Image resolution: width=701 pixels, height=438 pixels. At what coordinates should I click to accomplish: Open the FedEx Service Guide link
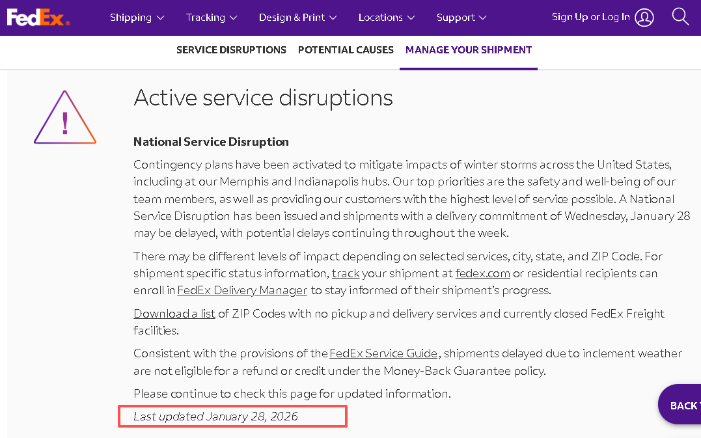(x=383, y=353)
